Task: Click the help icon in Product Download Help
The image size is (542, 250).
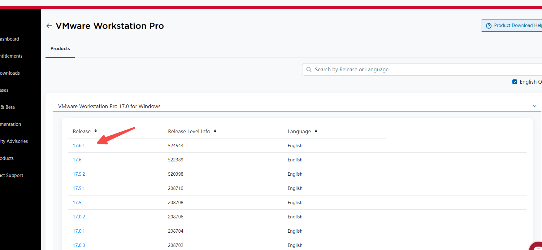Action: (x=489, y=26)
